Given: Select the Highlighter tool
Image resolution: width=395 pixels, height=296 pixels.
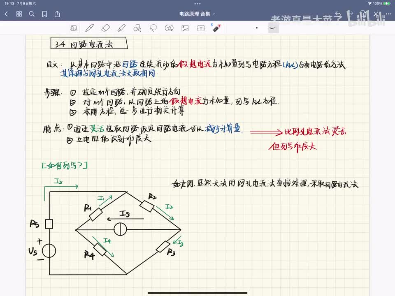Looking at the screenshot, I should [122, 28].
